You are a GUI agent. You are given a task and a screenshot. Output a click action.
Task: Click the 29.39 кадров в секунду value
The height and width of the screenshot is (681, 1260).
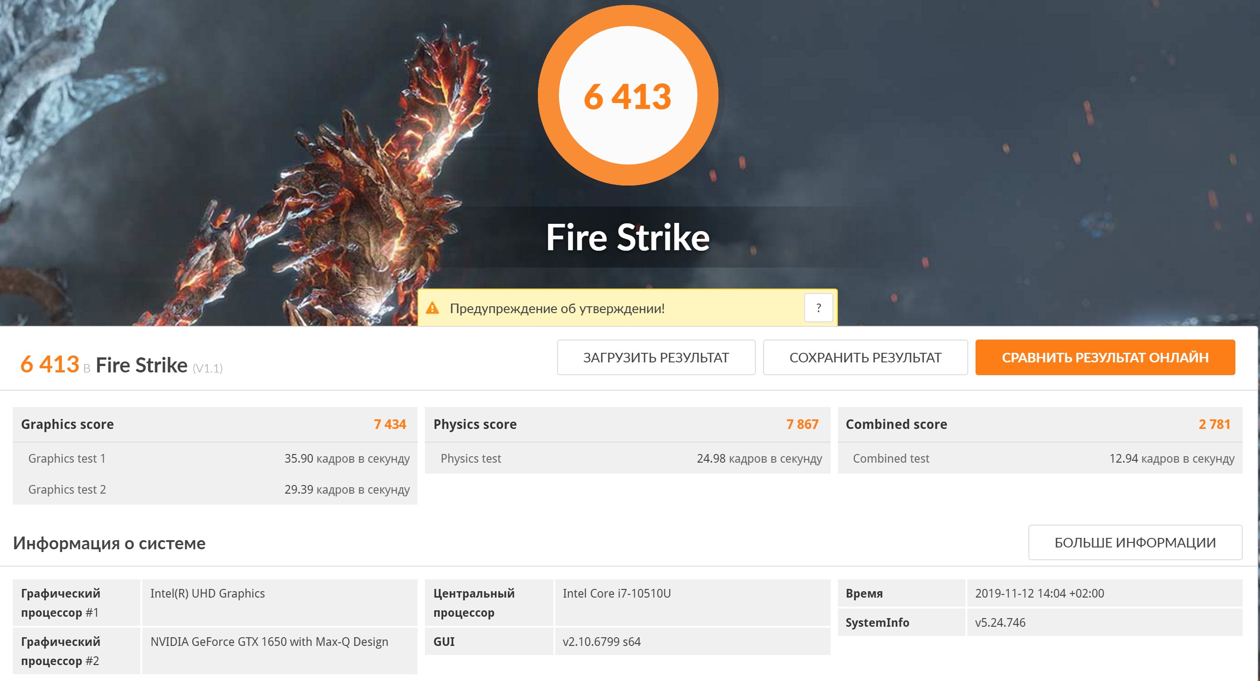click(x=347, y=489)
